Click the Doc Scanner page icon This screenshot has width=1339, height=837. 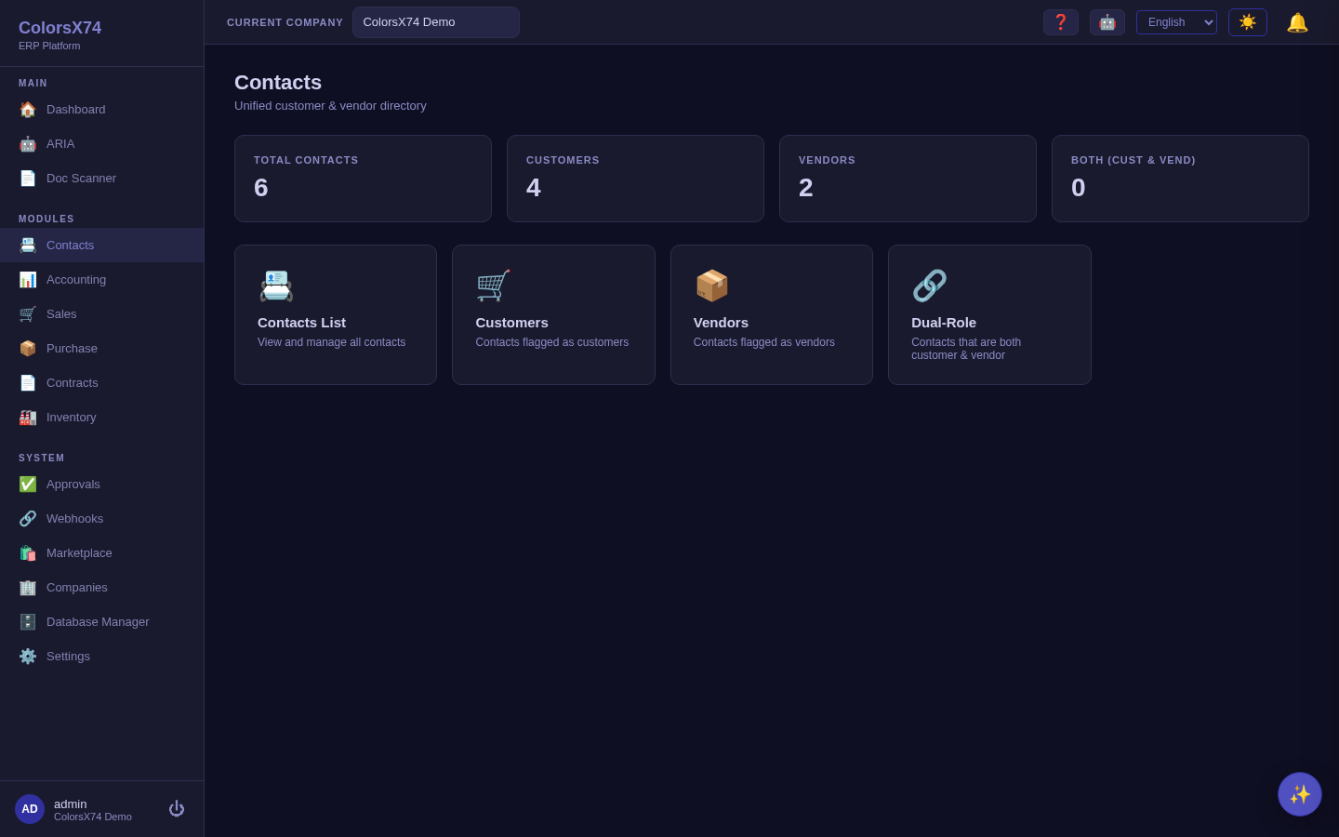tap(28, 179)
